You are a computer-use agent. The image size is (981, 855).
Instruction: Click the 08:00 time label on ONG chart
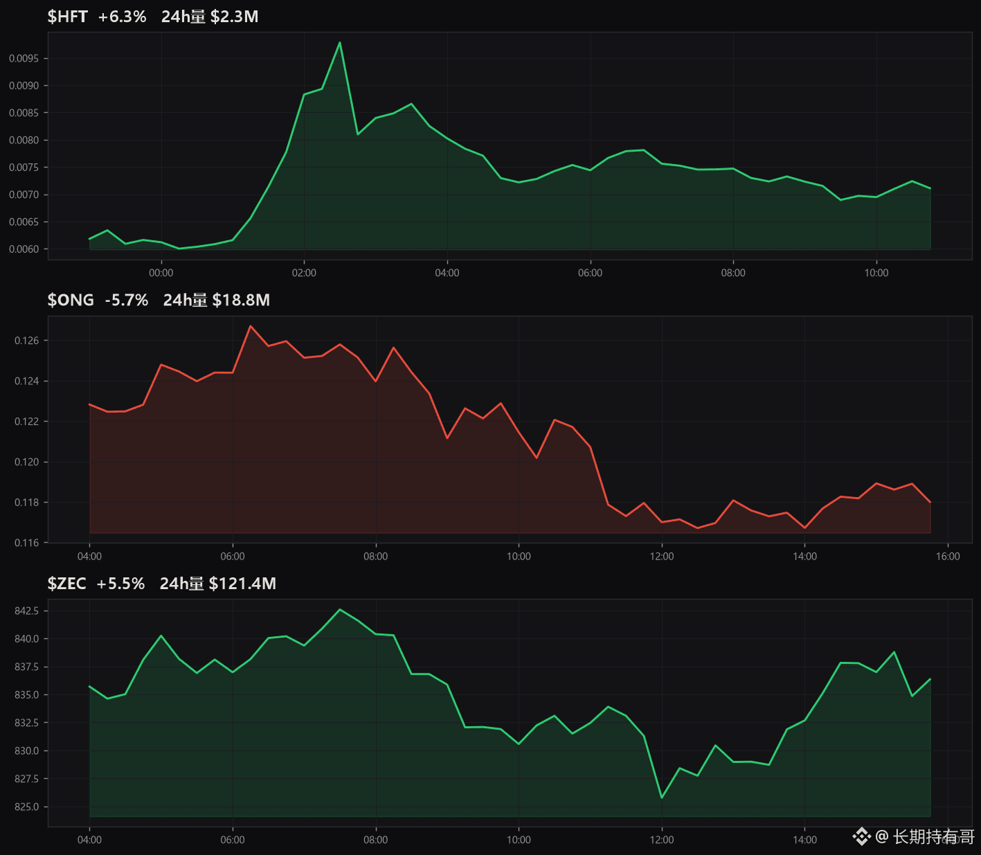coord(376,557)
